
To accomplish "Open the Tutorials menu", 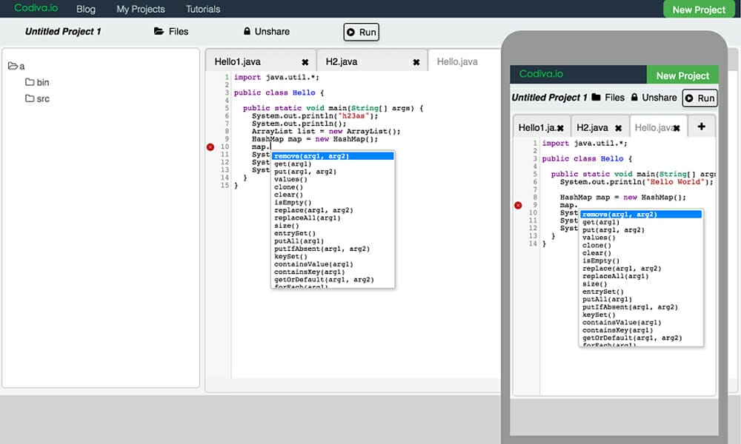I will pos(202,8).
